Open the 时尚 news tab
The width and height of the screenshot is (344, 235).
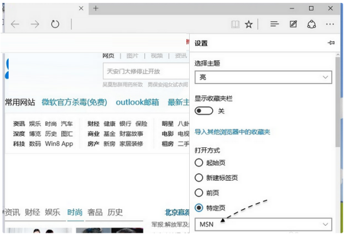click(x=75, y=212)
